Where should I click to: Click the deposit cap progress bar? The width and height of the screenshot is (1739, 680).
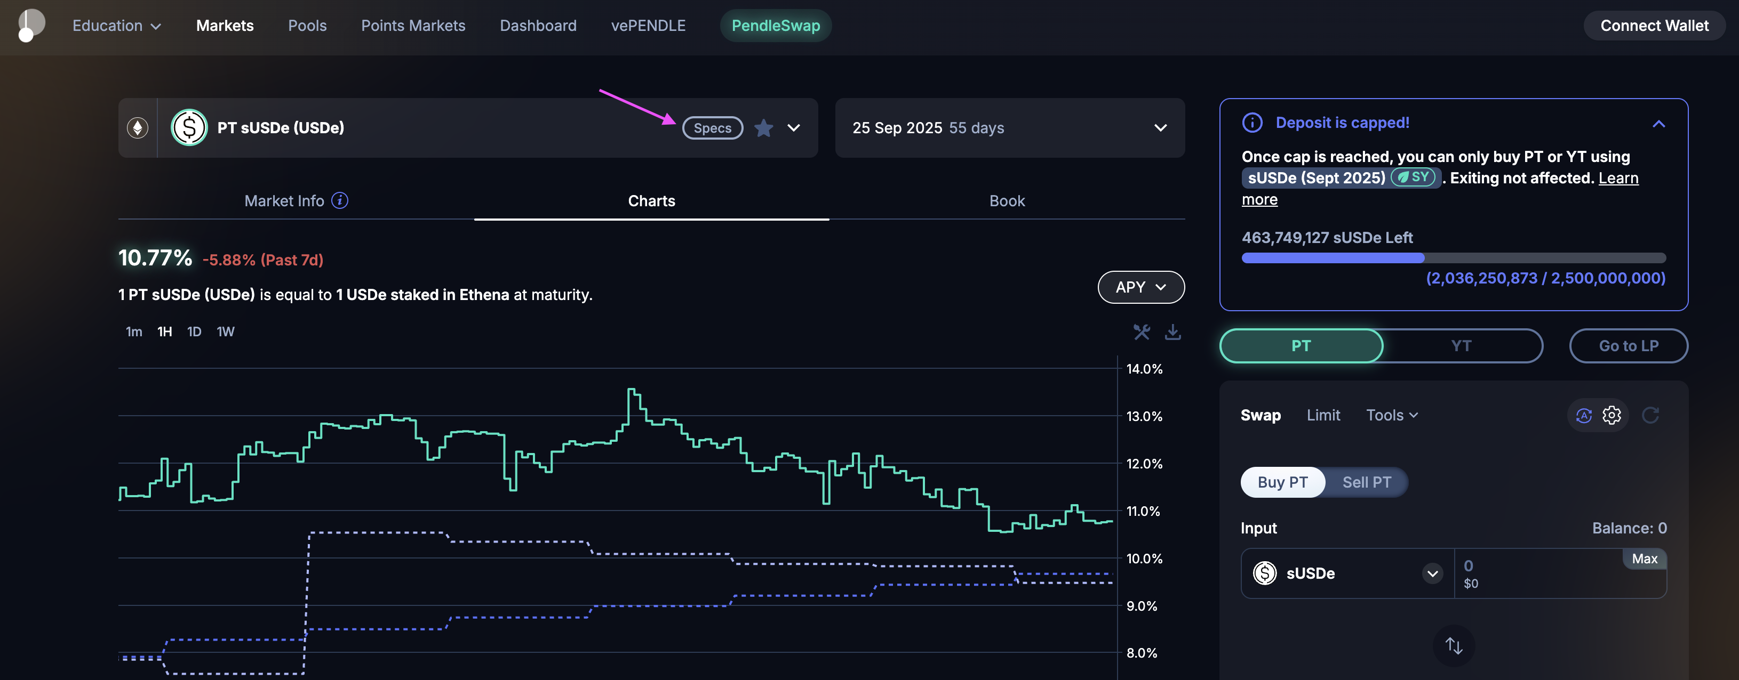tap(1454, 258)
